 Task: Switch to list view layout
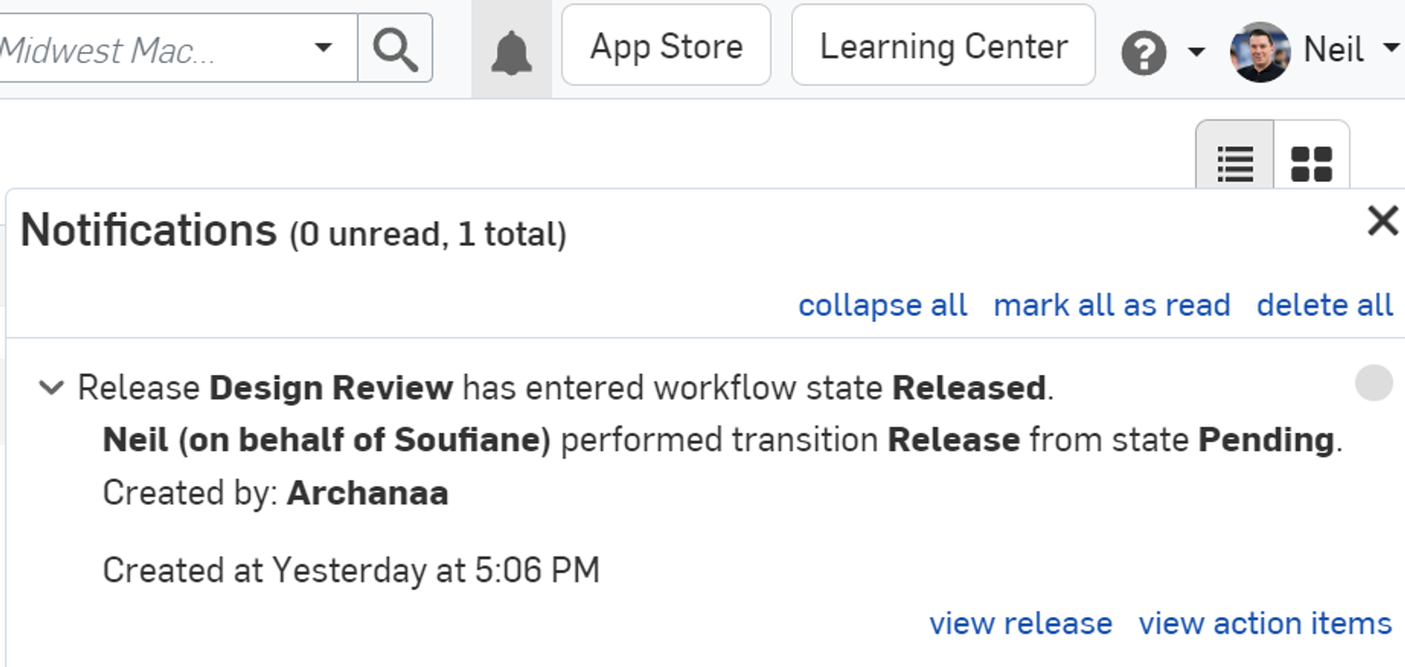click(1234, 161)
